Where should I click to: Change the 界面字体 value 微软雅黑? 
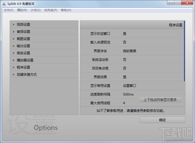point(130,51)
